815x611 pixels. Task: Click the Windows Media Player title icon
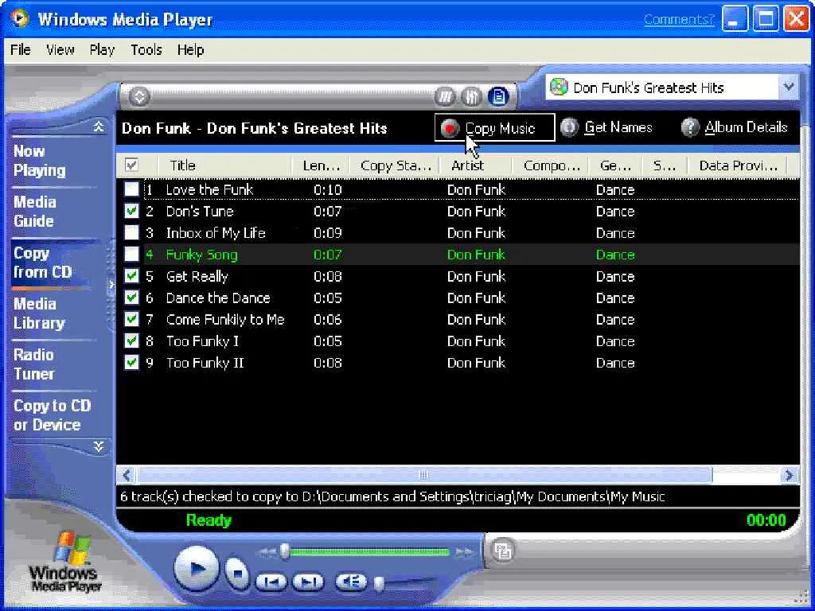tap(20, 19)
